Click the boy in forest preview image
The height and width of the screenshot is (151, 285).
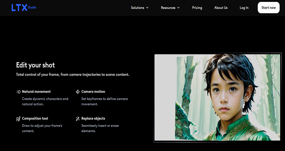point(217,97)
